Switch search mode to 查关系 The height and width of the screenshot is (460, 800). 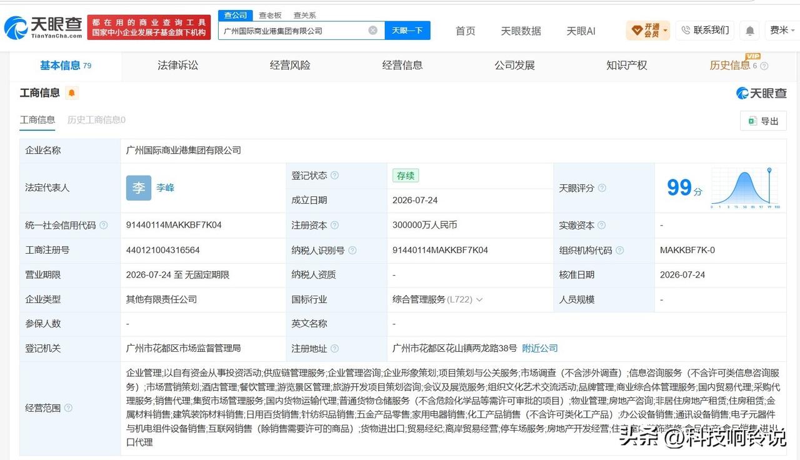point(304,15)
